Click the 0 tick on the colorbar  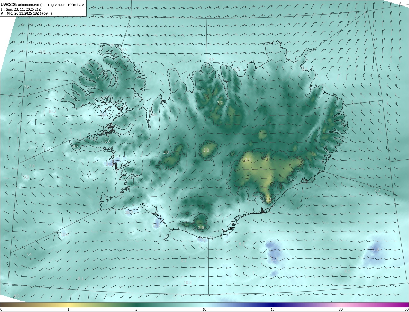(1, 309)
